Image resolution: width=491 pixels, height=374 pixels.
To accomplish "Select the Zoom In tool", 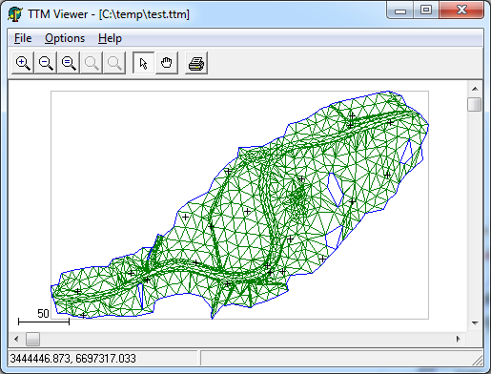I will click(x=23, y=63).
